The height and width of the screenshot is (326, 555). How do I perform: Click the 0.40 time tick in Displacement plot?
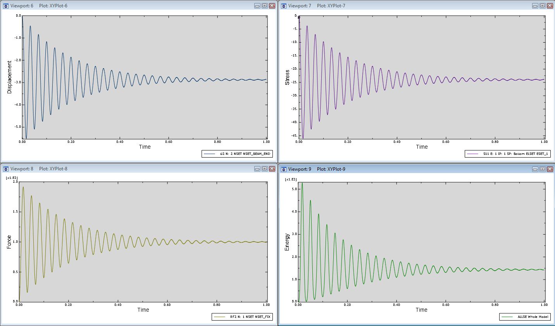coord(120,142)
